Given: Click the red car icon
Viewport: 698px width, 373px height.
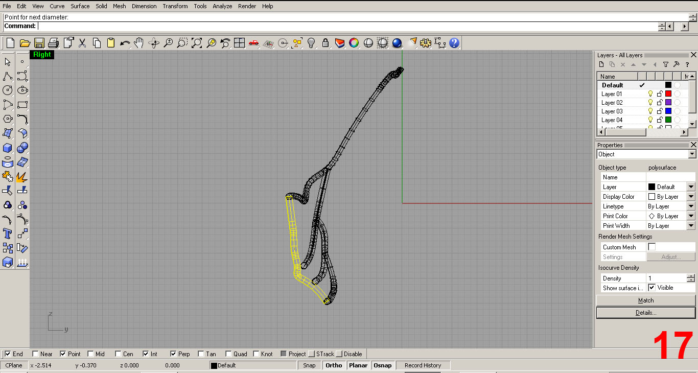Looking at the screenshot, I should tap(253, 43).
